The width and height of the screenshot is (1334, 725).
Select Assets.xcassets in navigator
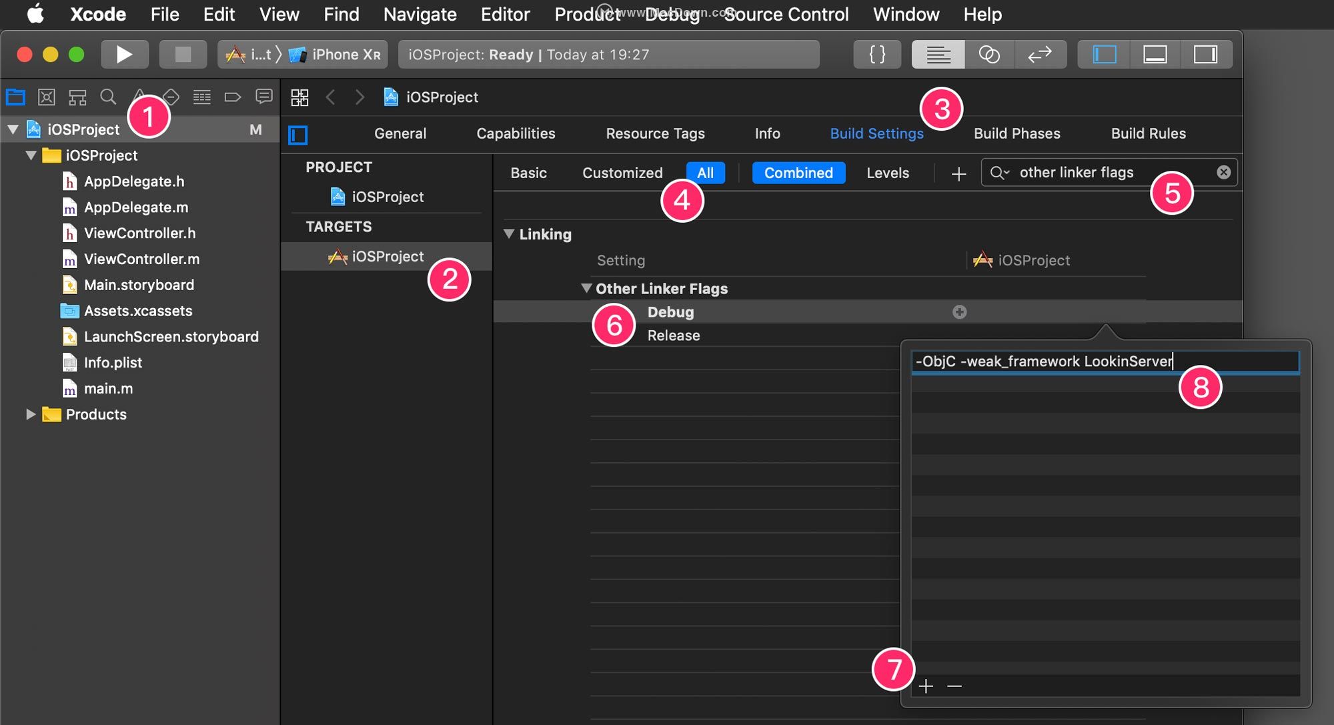tap(137, 311)
